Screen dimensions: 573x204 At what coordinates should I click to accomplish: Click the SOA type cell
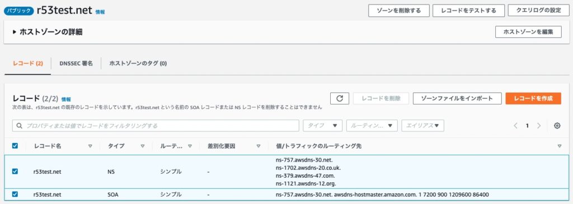click(x=113, y=194)
